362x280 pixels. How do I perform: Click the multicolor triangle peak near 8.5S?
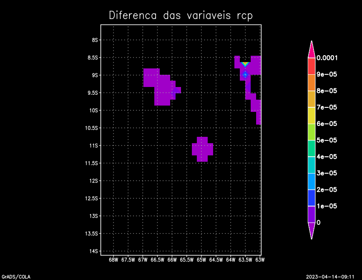click(x=245, y=64)
